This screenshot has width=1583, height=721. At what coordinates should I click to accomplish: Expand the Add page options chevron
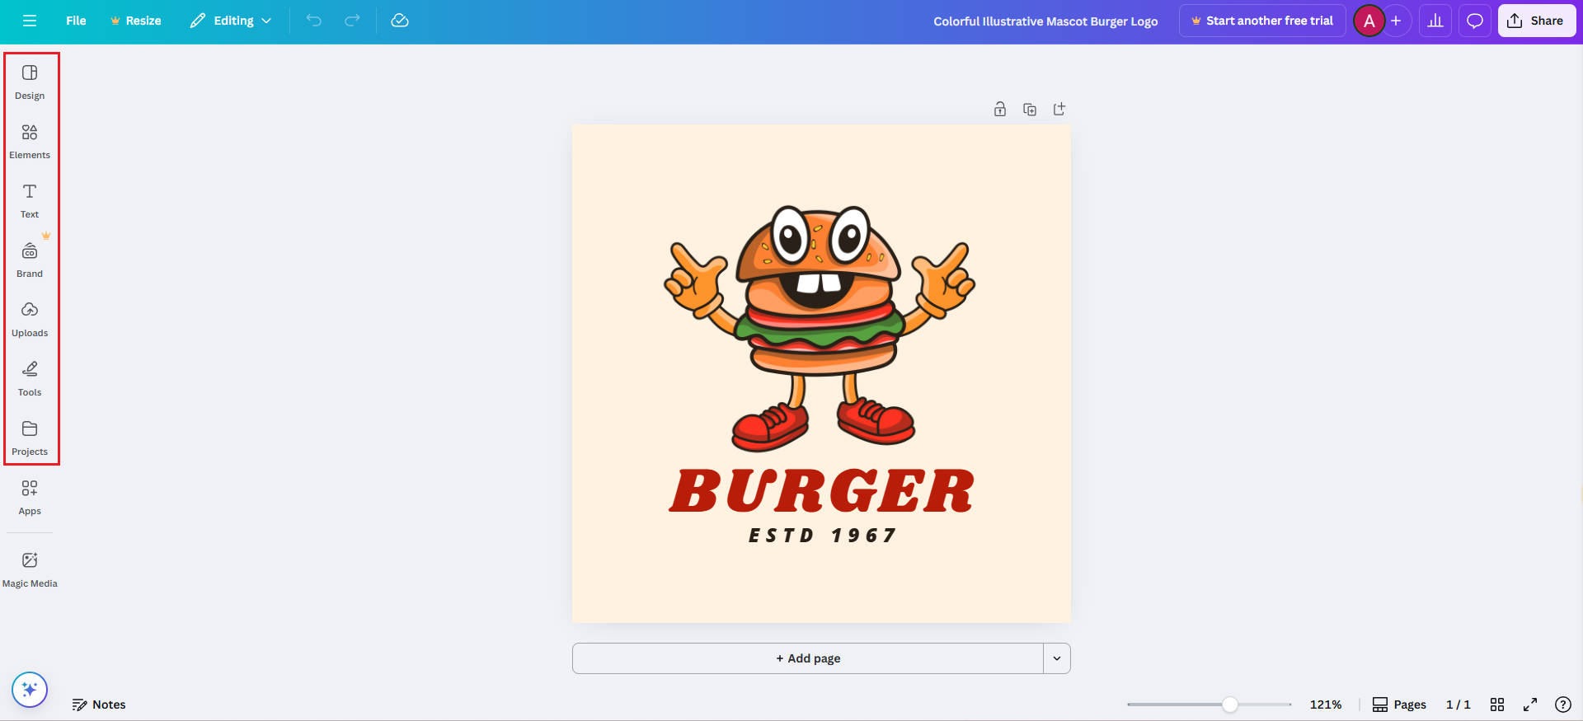pyautogui.click(x=1057, y=658)
